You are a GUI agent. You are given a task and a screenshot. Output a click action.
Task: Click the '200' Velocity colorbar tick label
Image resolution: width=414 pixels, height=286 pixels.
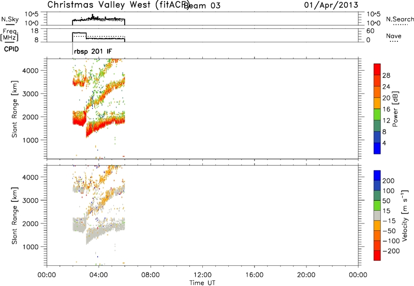tap(389, 181)
